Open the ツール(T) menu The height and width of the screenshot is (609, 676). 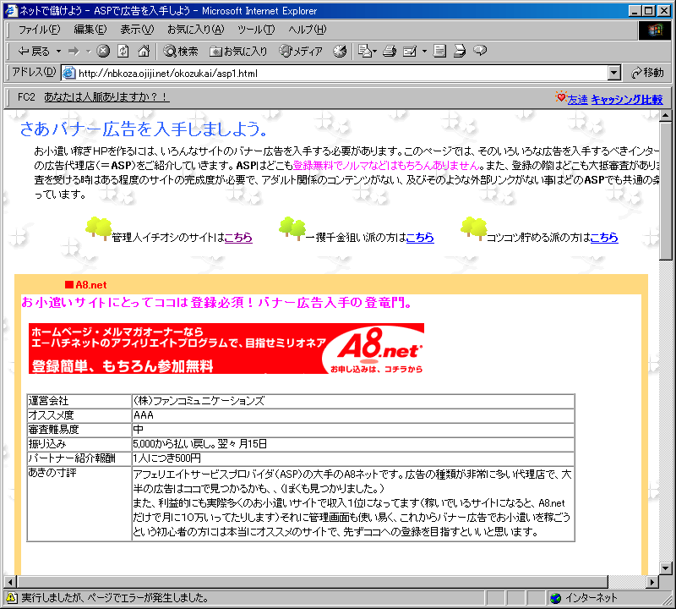point(256,30)
